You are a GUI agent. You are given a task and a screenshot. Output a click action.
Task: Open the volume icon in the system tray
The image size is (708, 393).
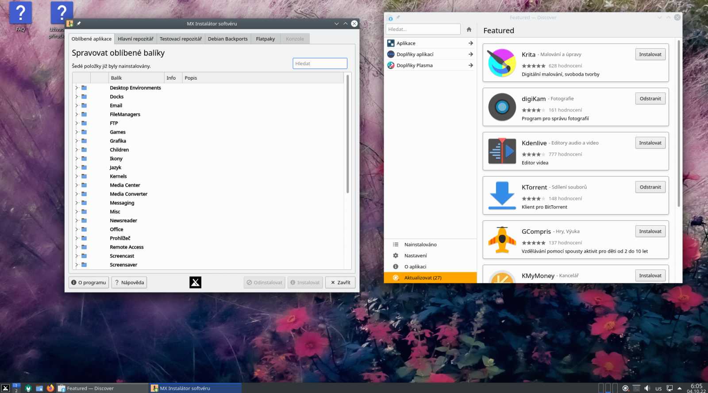(647, 388)
